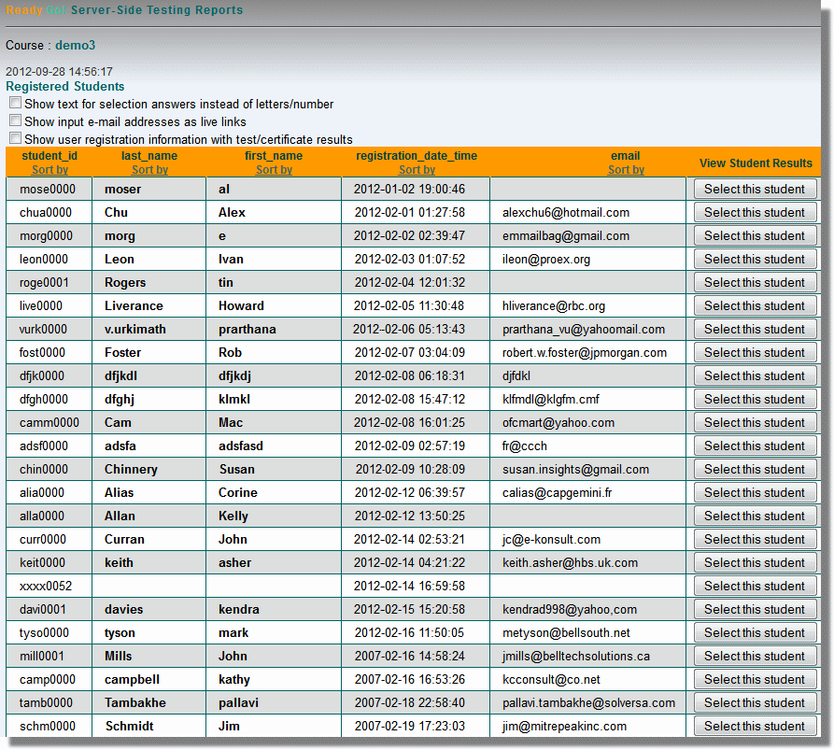Click the demo3 course name
Image resolution: width=834 pixels, height=750 pixels.
(75, 45)
